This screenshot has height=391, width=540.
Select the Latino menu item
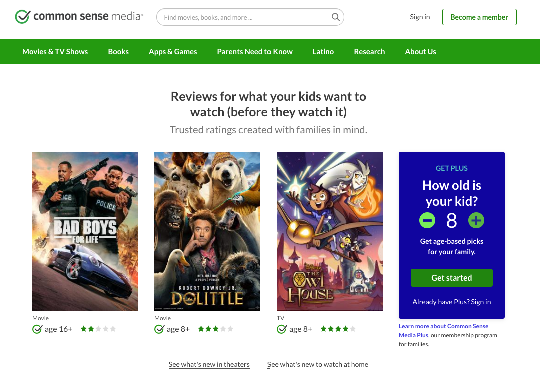323,51
